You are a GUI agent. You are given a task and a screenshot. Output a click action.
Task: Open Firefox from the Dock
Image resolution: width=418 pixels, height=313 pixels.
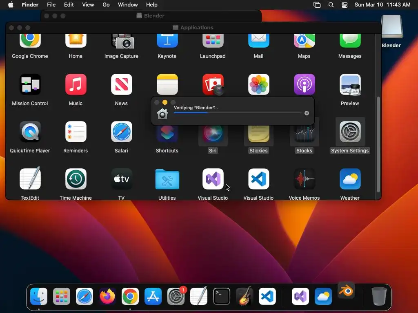[107, 296]
